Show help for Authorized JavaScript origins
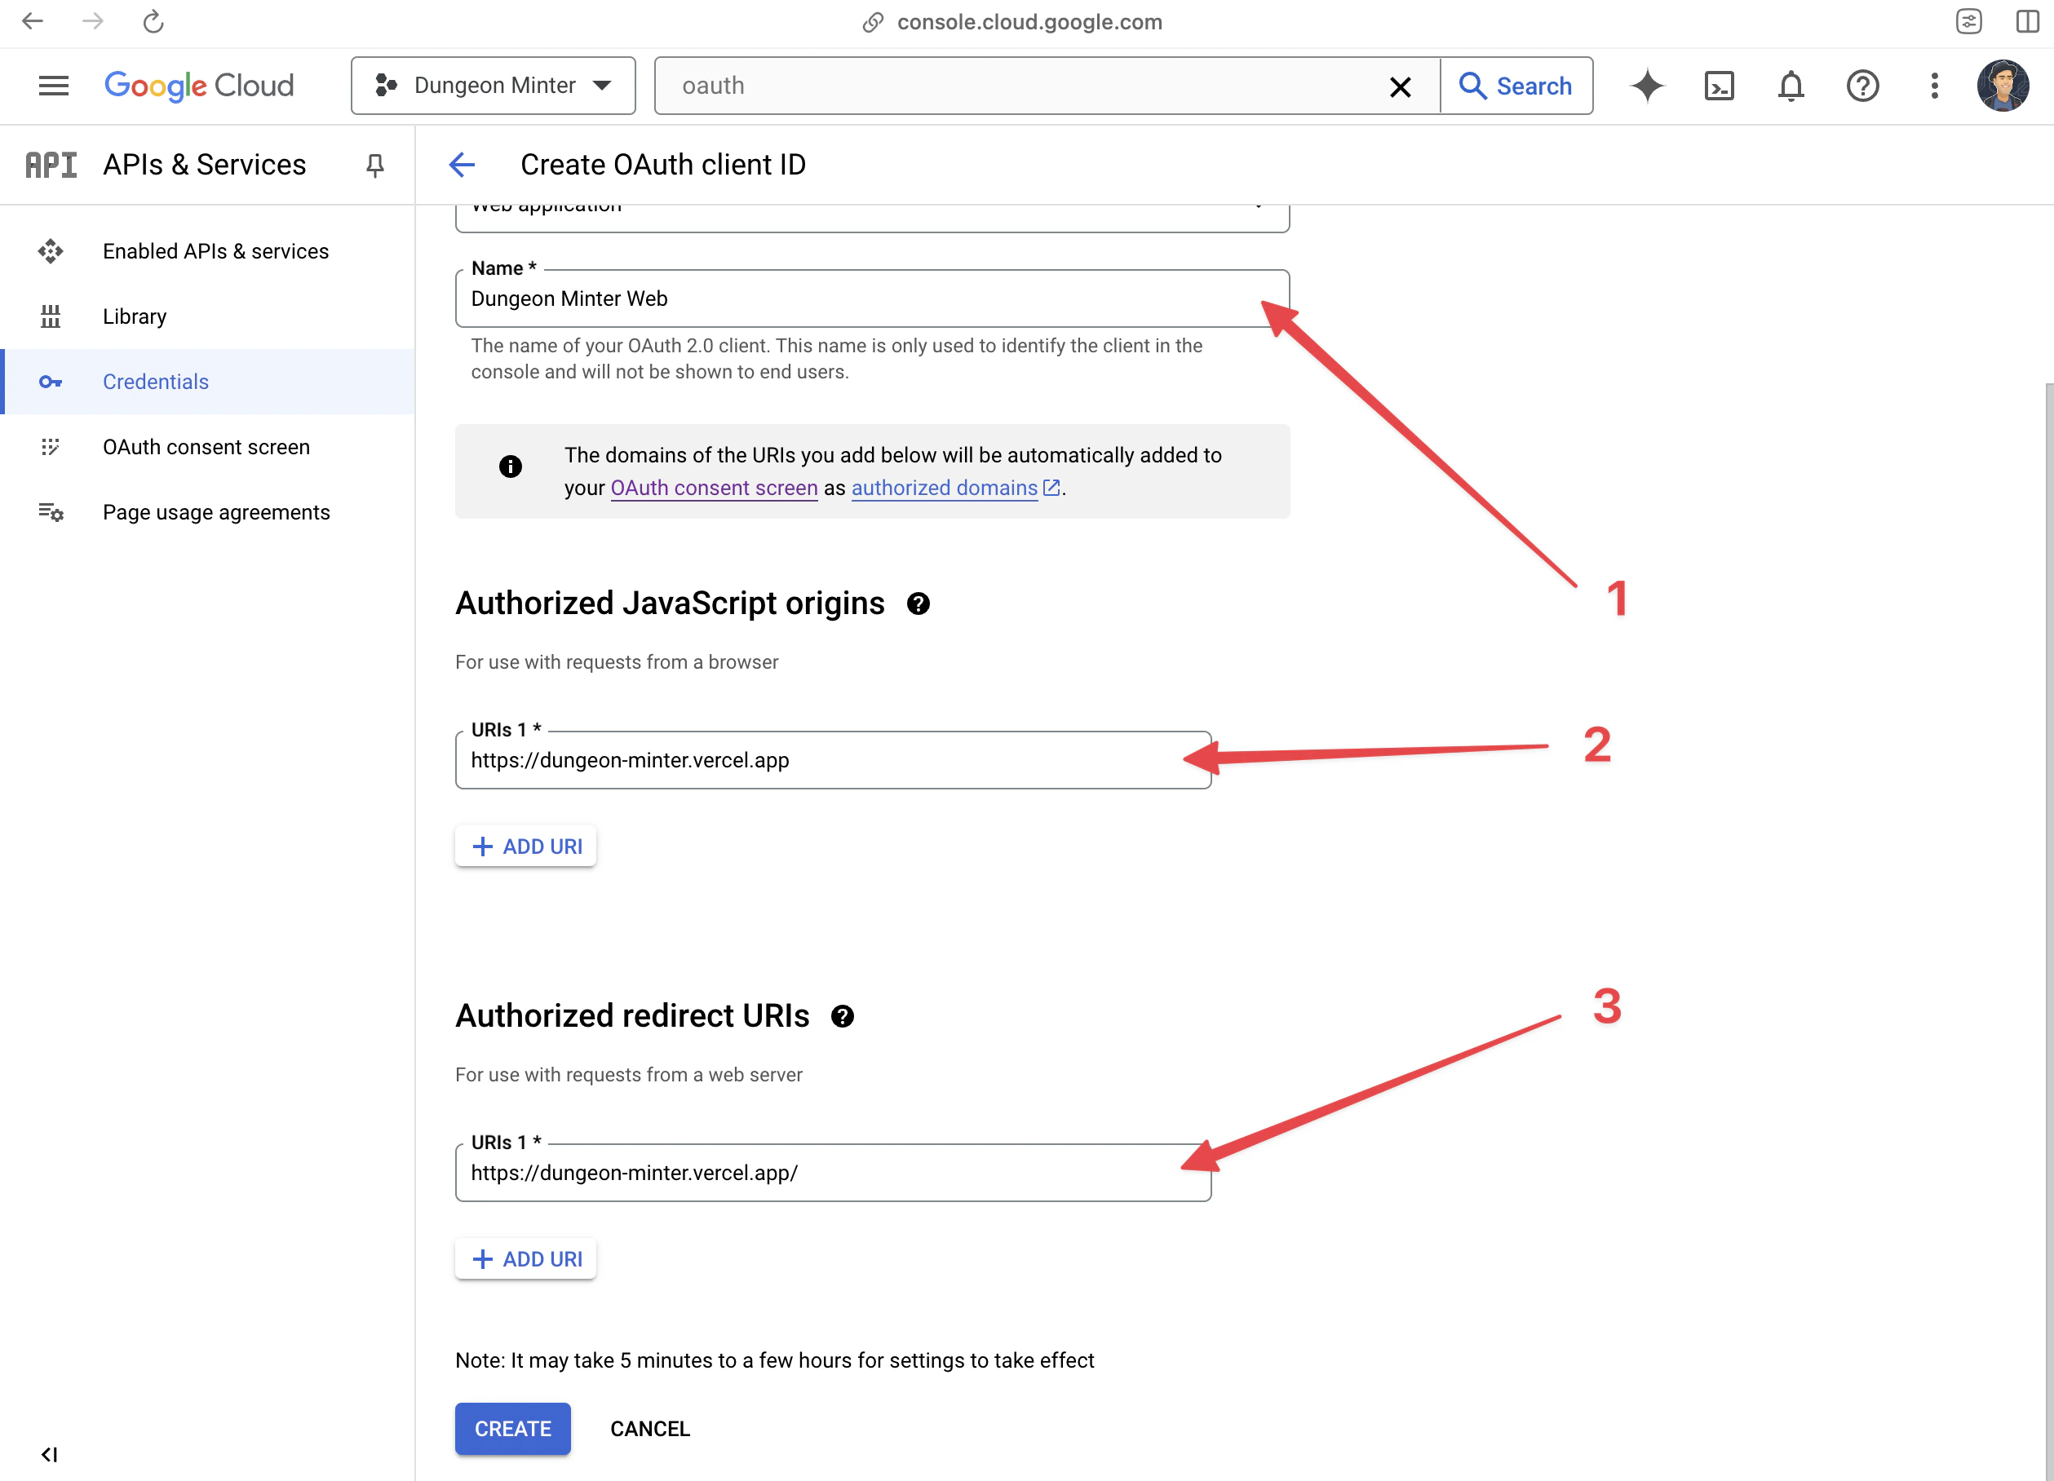 pos(919,603)
